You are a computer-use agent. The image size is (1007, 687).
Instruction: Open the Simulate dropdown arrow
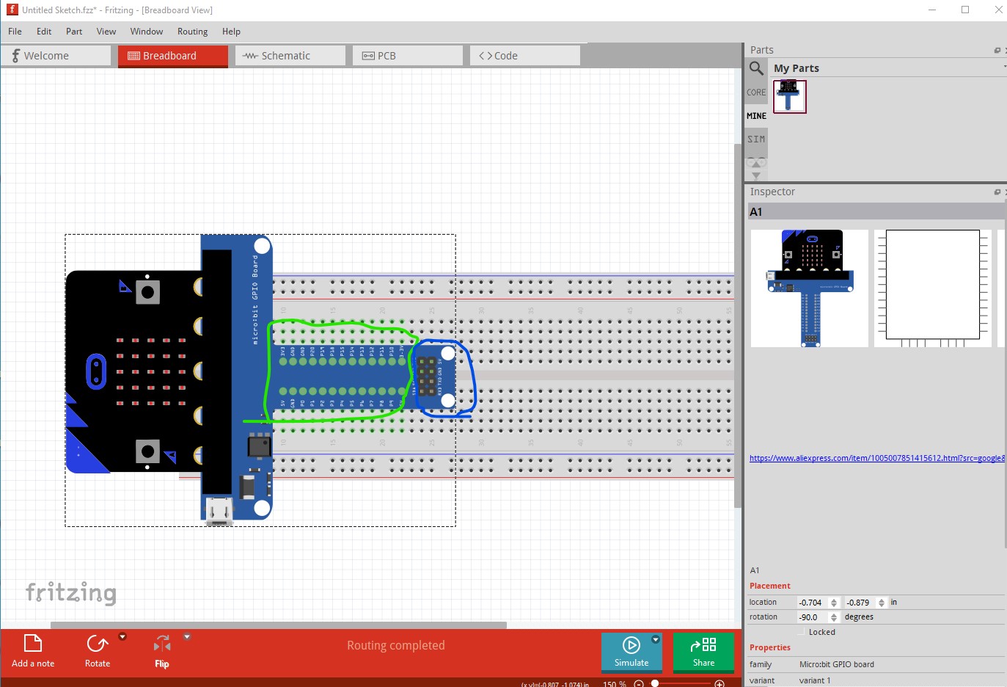point(656,639)
